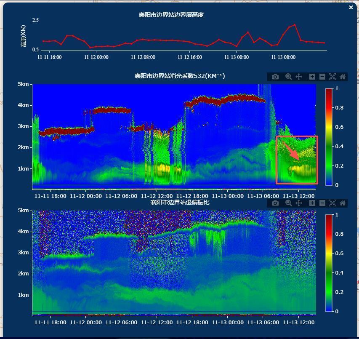Screen dimensions: 359x339
Task: Download extinction coefficient chart as image (camera icon)
Action: [x=275, y=77]
